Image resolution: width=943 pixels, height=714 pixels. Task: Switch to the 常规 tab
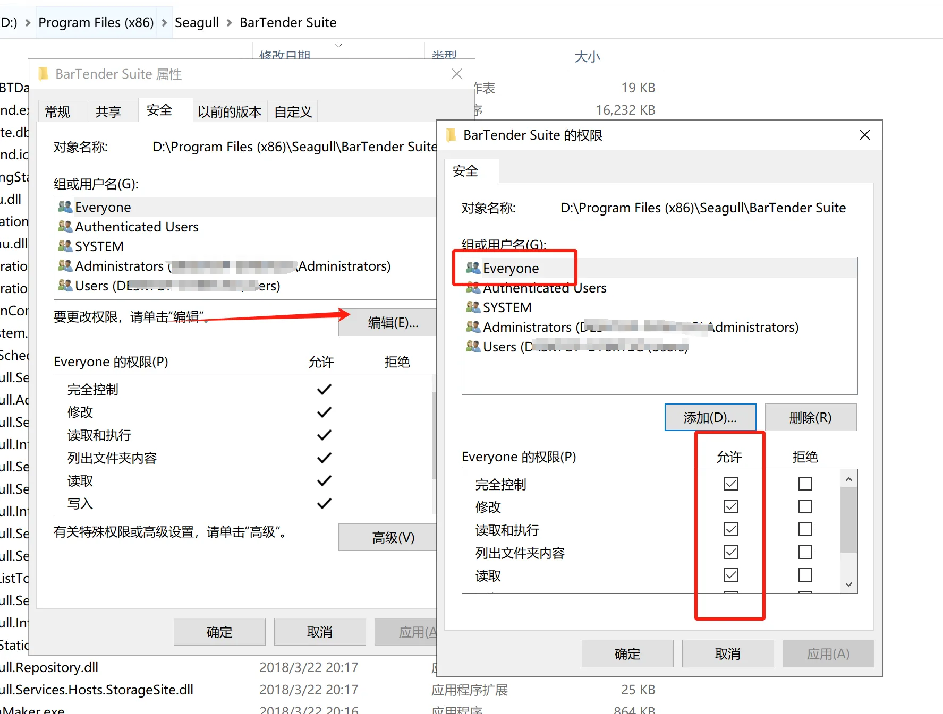[57, 111]
